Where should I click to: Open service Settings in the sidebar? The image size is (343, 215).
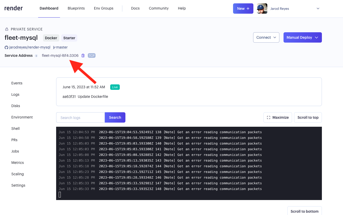[18, 185]
